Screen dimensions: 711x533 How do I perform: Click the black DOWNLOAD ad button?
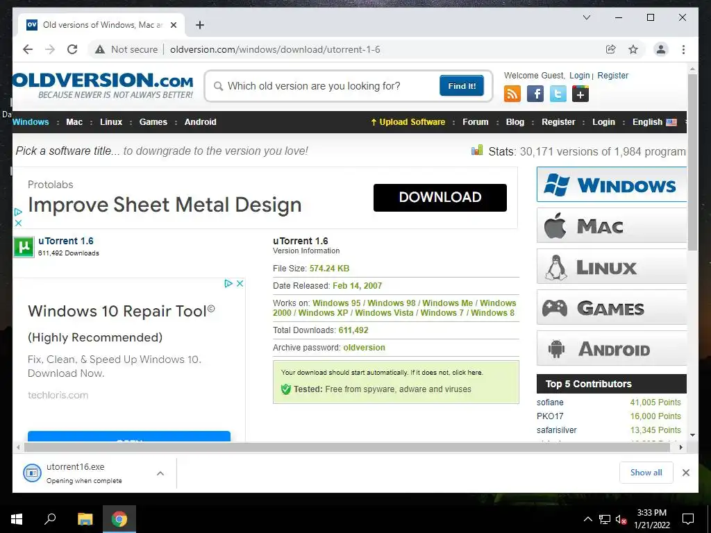tap(440, 198)
